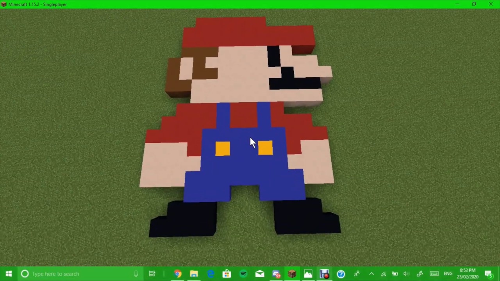This screenshot has width=500, height=281.
Task: Open Microsoft Edge from the taskbar
Action: coord(211,274)
